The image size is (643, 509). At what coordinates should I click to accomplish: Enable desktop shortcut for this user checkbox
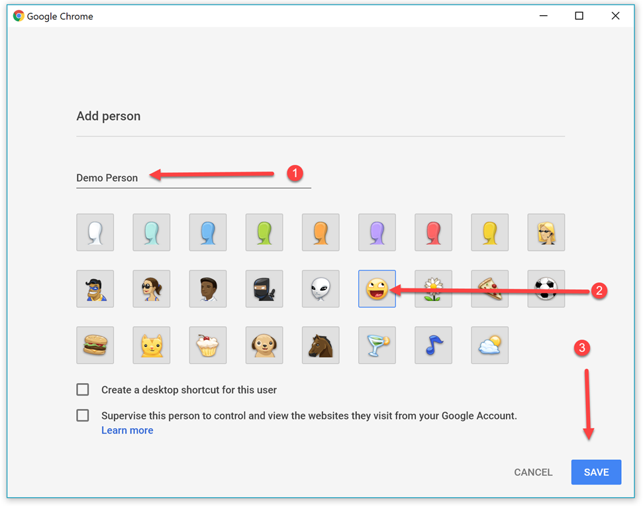point(83,390)
